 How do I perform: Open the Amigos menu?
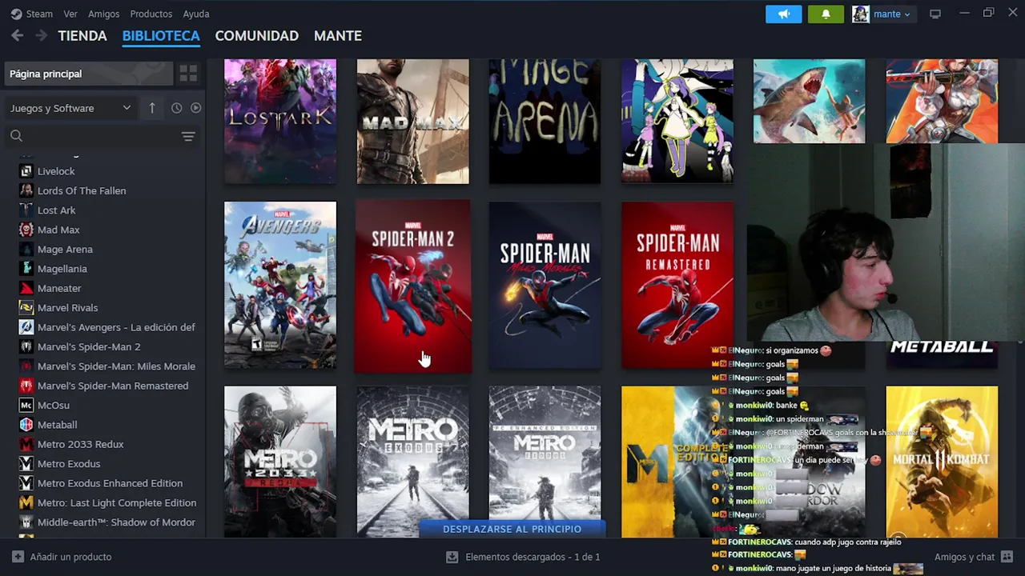[103, 14]
